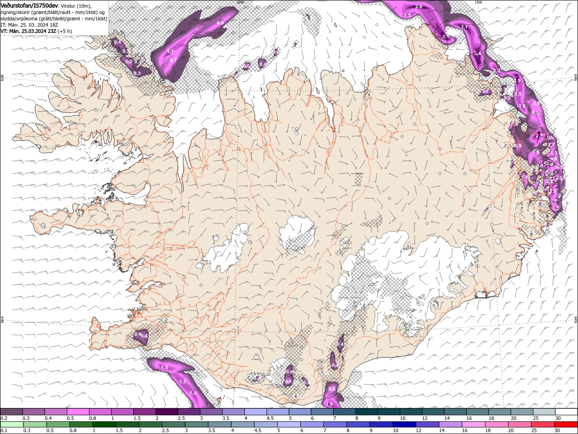Pick crimson lower swatch between 25 and 30

pos(544,425)
